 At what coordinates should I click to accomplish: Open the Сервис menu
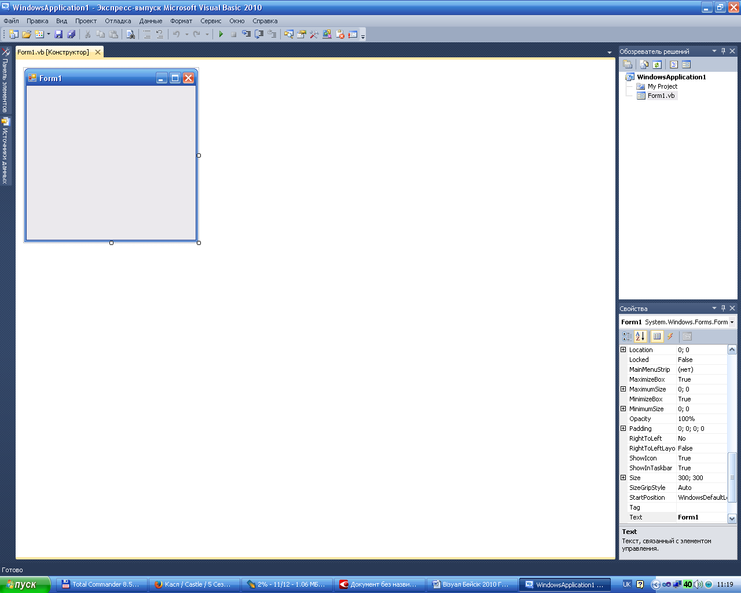click(211, 21)
